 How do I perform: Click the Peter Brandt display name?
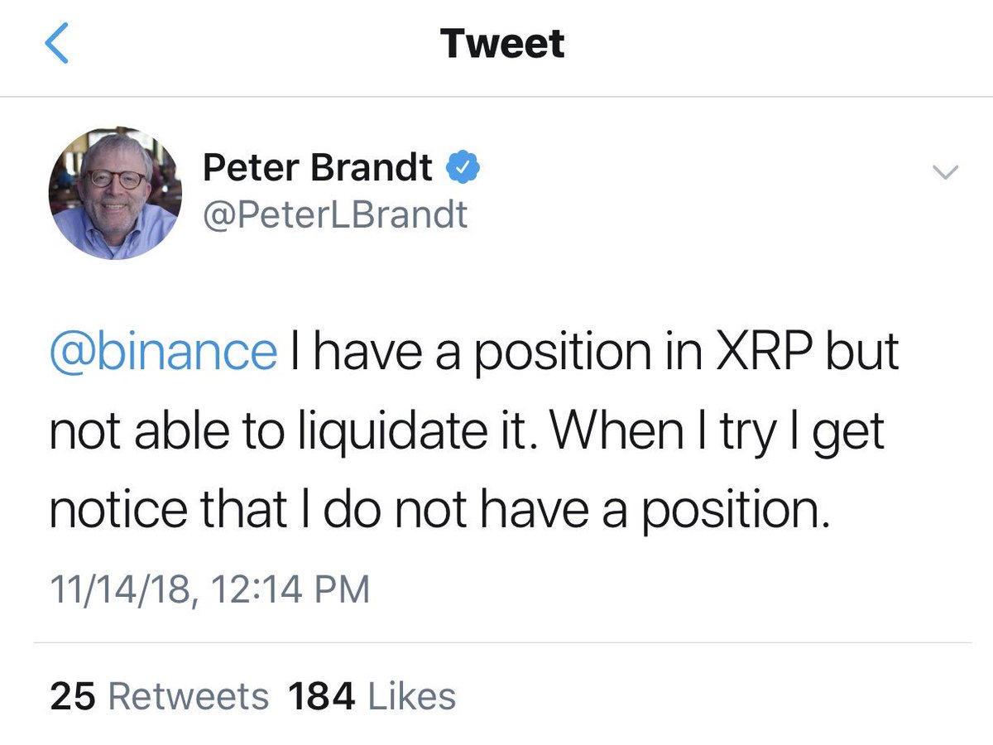[317, 169]
